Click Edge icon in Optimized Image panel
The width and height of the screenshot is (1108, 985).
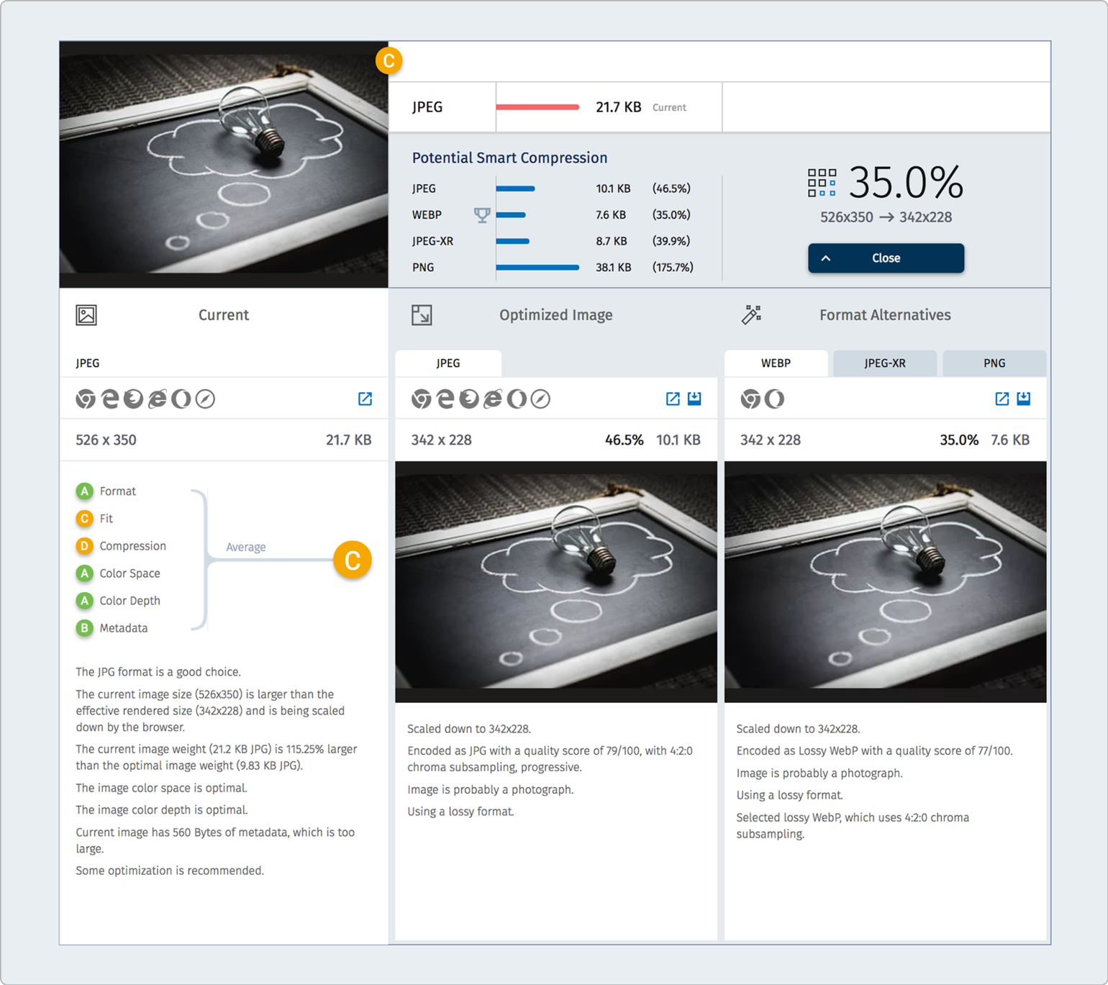(x=445, y=399)
